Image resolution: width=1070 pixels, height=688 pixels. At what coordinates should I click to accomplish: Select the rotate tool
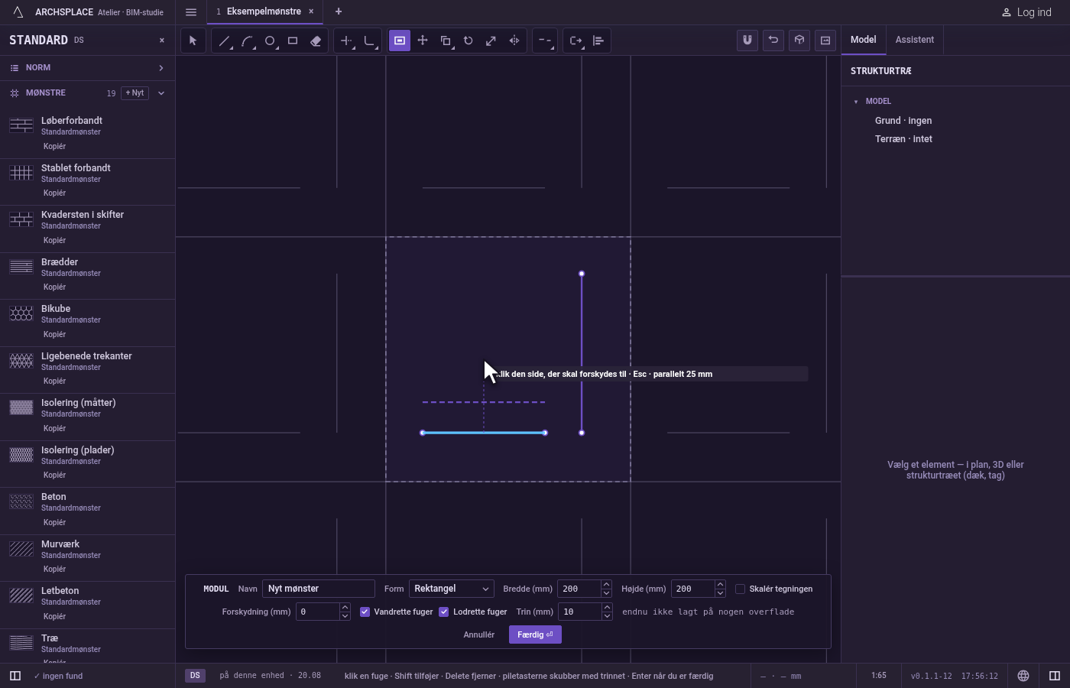click(469, 41)
